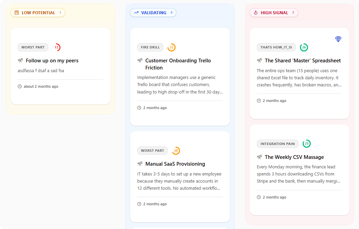The width and height of the screenshot is (359, 229).
Task: Click description starting IT takes 3-5 days
Action: [x=179, y=181]
